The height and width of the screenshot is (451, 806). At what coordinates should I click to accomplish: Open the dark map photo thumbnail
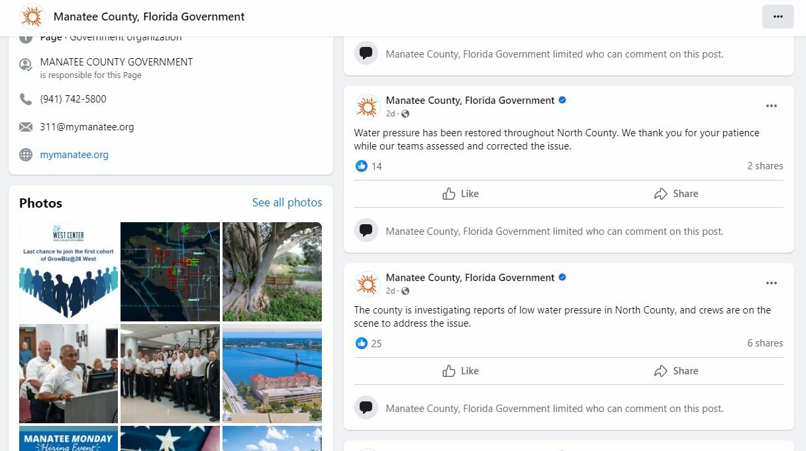coord(170,272)
